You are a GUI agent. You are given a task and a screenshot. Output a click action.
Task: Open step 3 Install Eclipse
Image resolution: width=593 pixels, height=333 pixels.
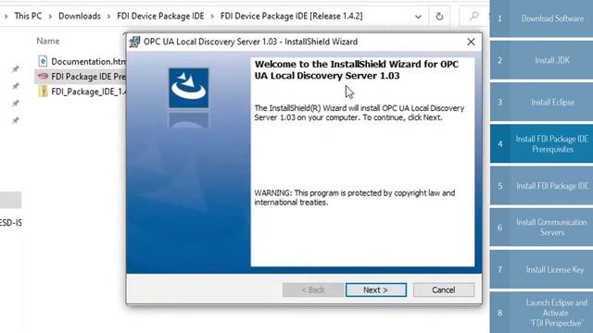click(x=541, y=102)
